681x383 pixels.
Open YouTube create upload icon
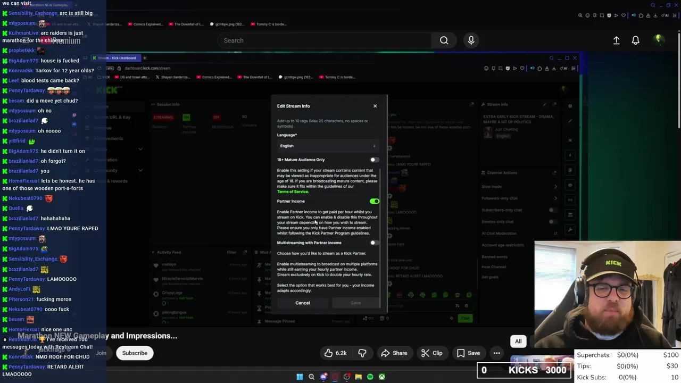point(616,40)
